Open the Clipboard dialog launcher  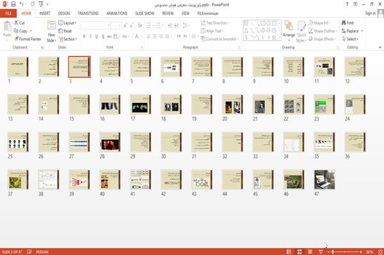(42, 47)
